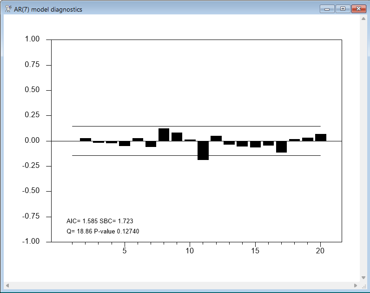Image resolution: width=370 pixels, height=293 pixels.
Task: Click the 1.00 label on the y-axis
Action: point(32,39)
